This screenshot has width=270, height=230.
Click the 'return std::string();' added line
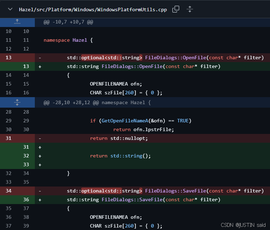[120, 156]
